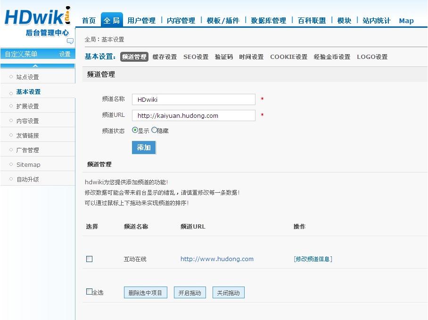Click the speech bubble icon under logo
Screen dimensions: 428x320
(x=70, y=41)
